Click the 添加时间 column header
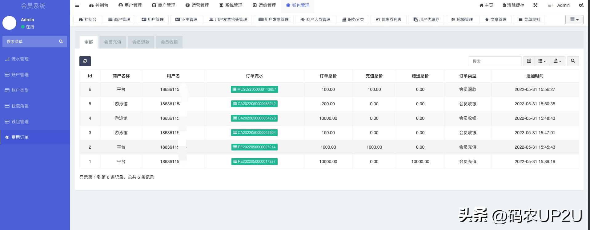 coord(535,76)
